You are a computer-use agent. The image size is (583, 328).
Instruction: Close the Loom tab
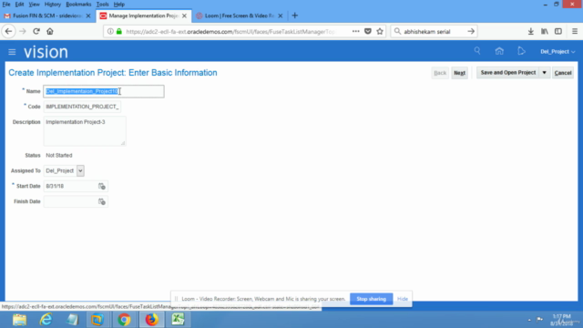pyautogui.click(x=281, y=15)
